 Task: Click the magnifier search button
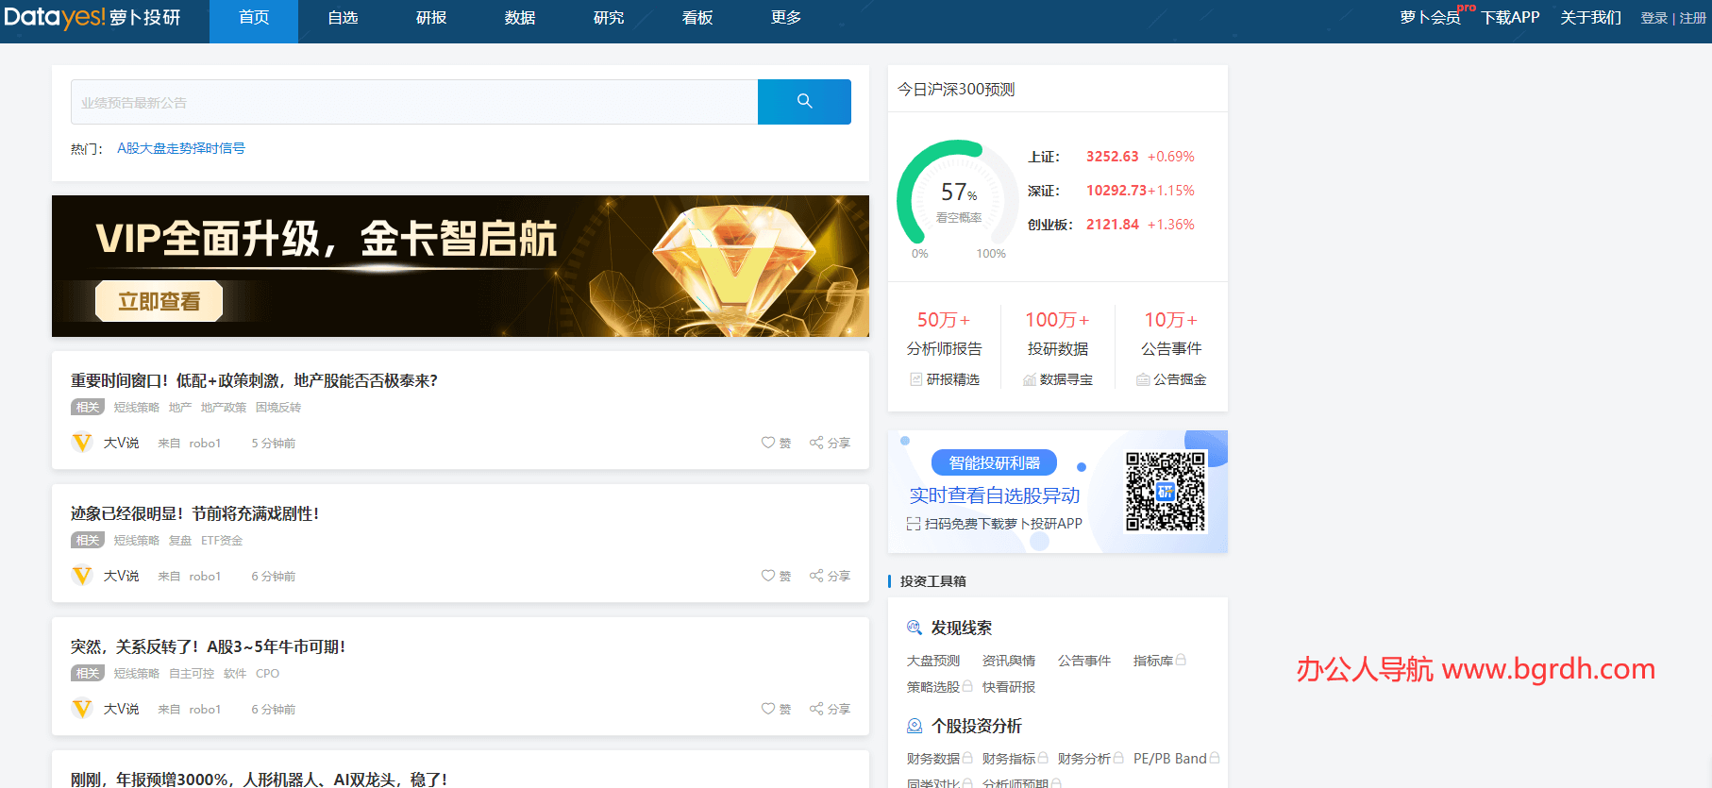point(804,102)
